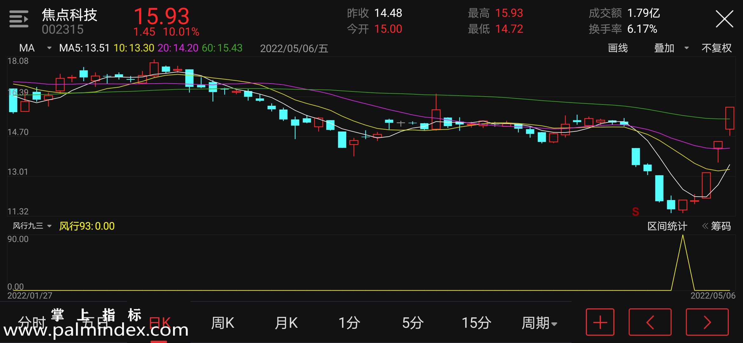Click the 风行93: 0.00 indicator value
Image resolution: width=743 pixels, height=343 pixels.
tap(87, 226)
